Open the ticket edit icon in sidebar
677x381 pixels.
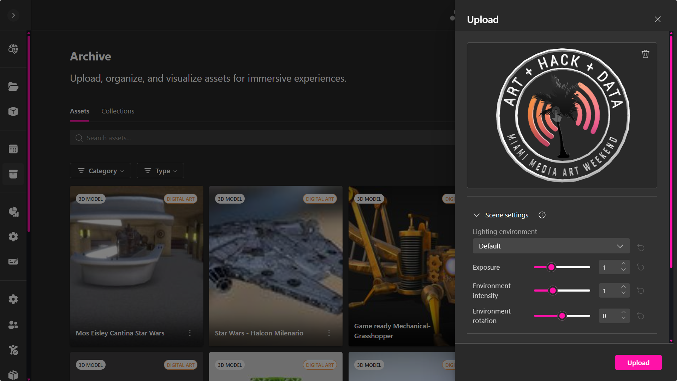(x=13, y=262)
